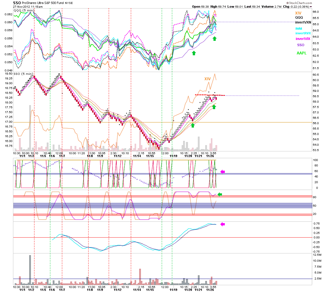
Task: Click the SSO (5 min) panel label
Action: pos(23,74)
